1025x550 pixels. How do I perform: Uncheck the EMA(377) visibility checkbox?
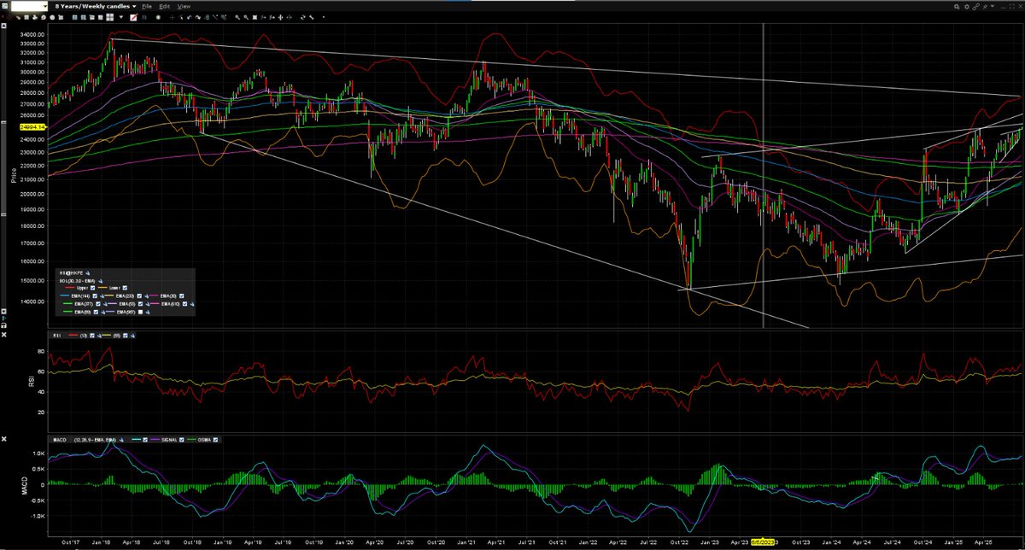click(98, 304)
